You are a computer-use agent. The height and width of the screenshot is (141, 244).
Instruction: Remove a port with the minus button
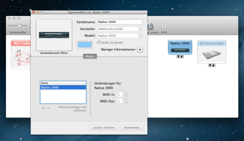(48, 108)
